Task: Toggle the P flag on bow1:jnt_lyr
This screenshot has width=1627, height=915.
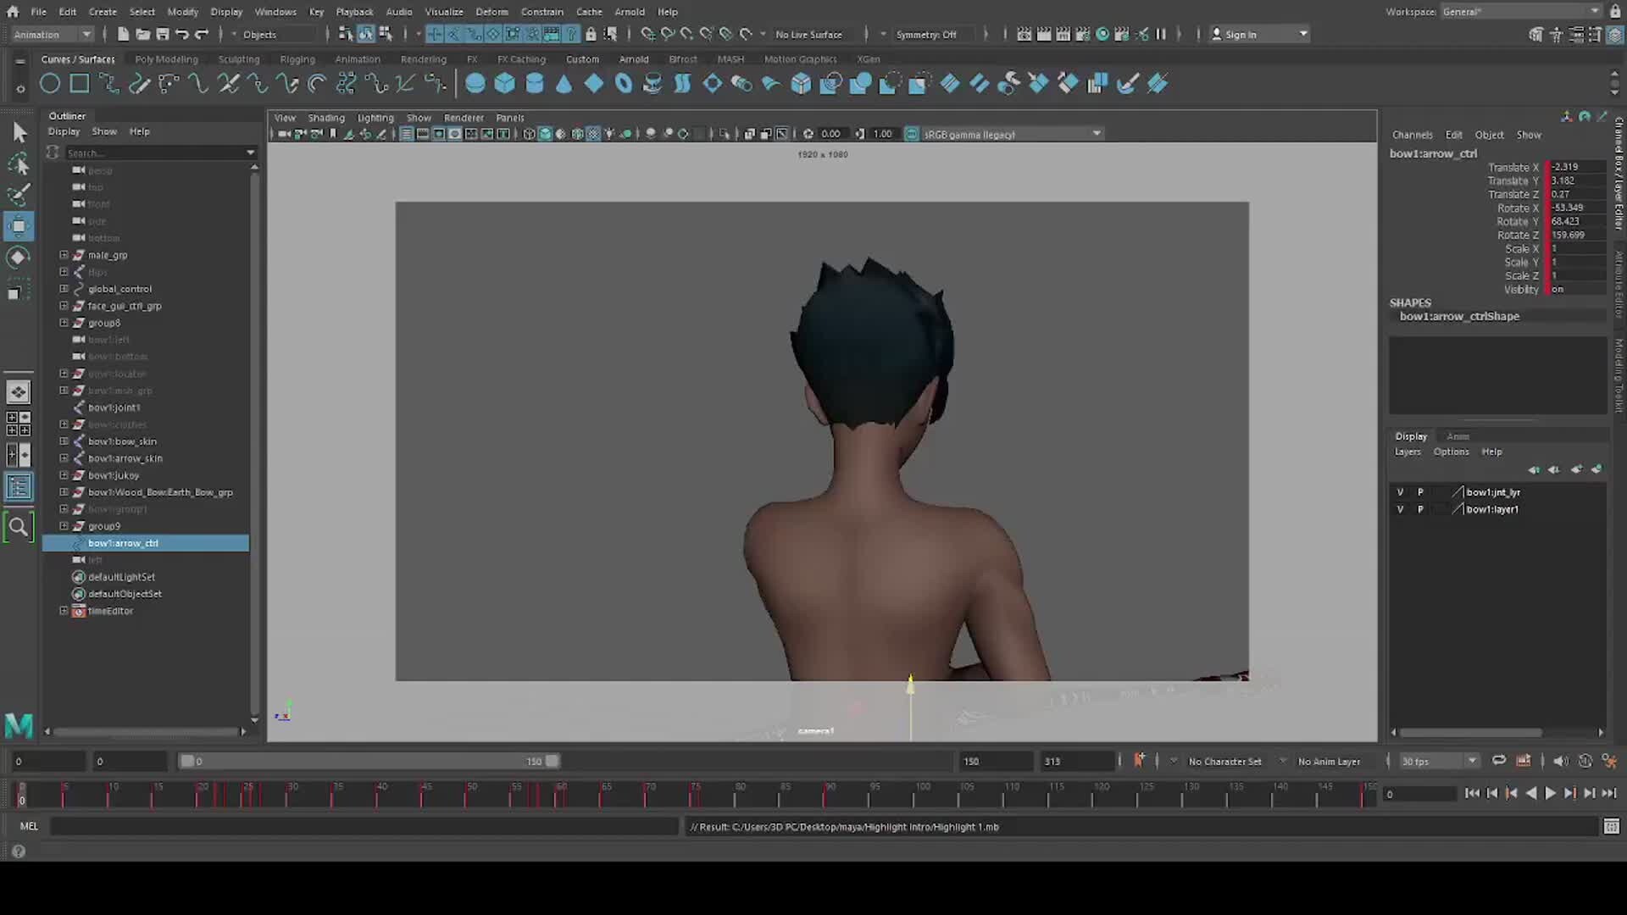Action: 1421,491
